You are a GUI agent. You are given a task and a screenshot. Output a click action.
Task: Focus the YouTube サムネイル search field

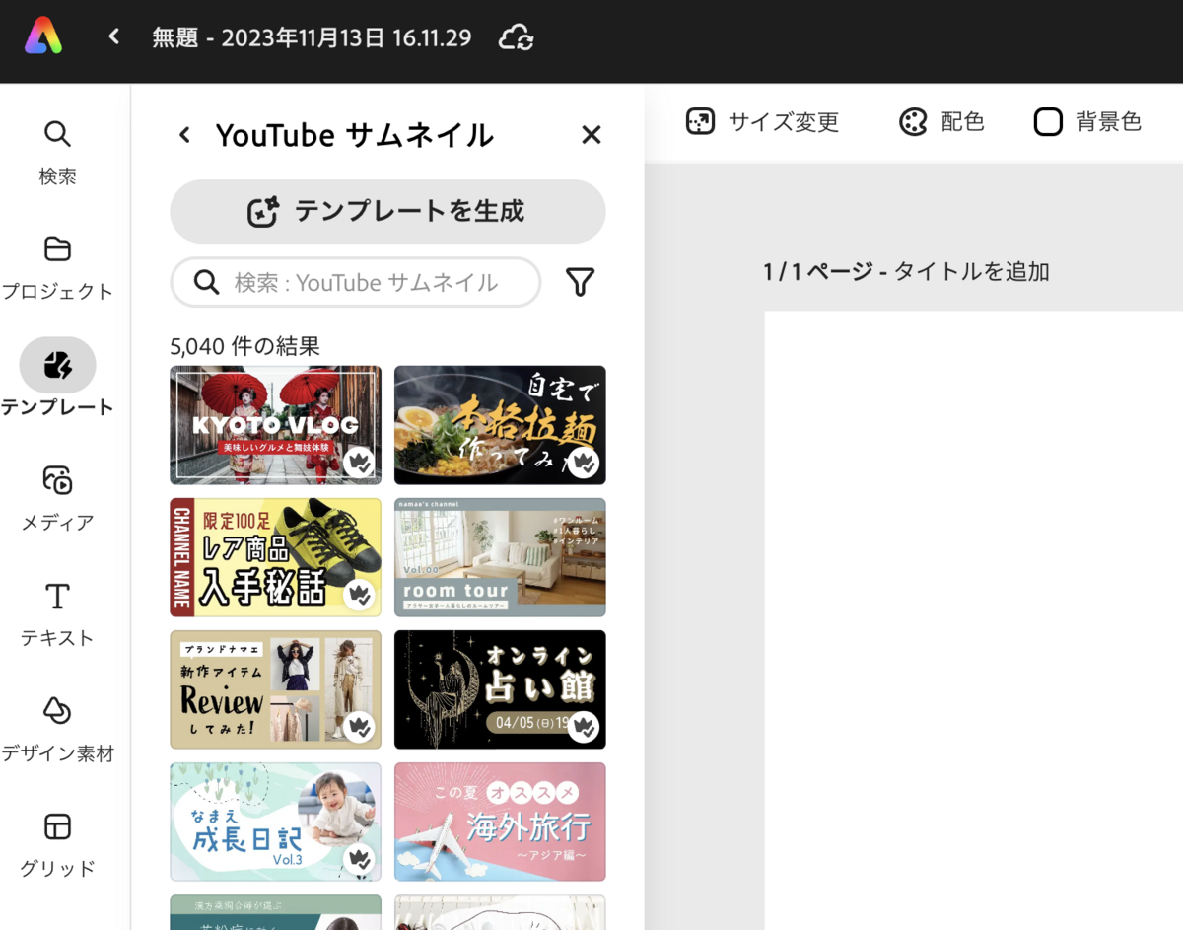pos(356,283)
